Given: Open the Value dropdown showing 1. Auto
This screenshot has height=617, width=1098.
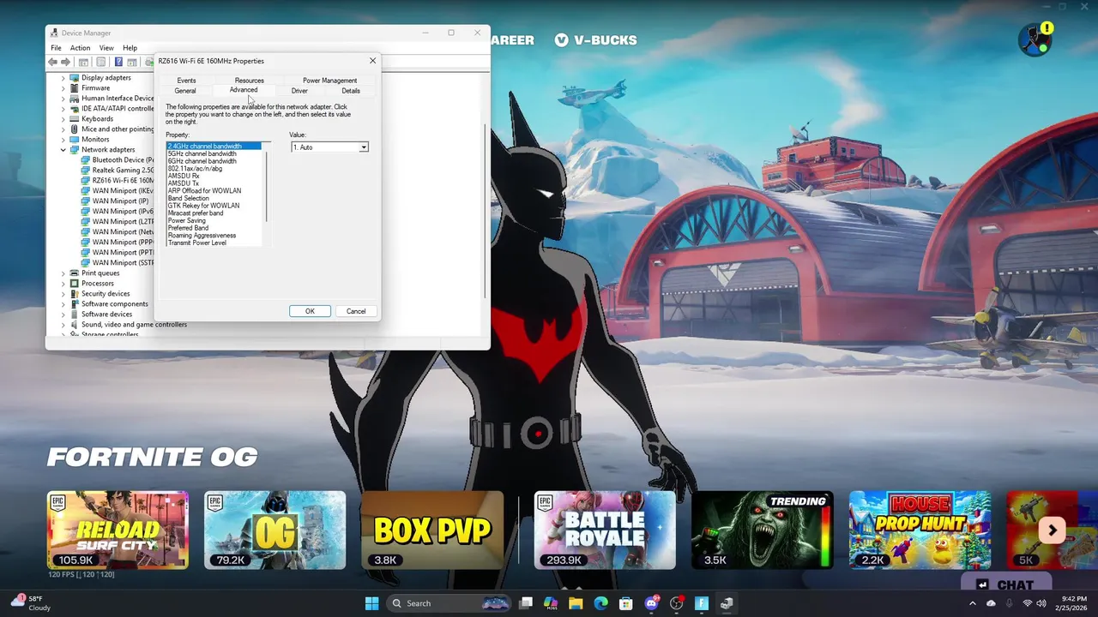Looking at the screenshot, I should tap(329, 147).
